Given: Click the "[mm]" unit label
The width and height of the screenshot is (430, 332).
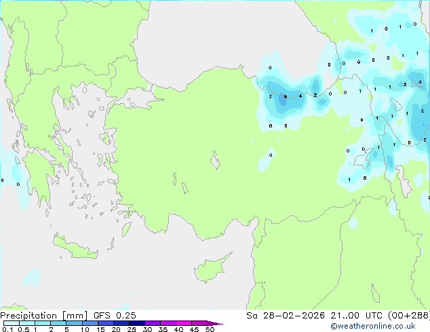Looking at the screenshot, I should click(x=75, y=316).
